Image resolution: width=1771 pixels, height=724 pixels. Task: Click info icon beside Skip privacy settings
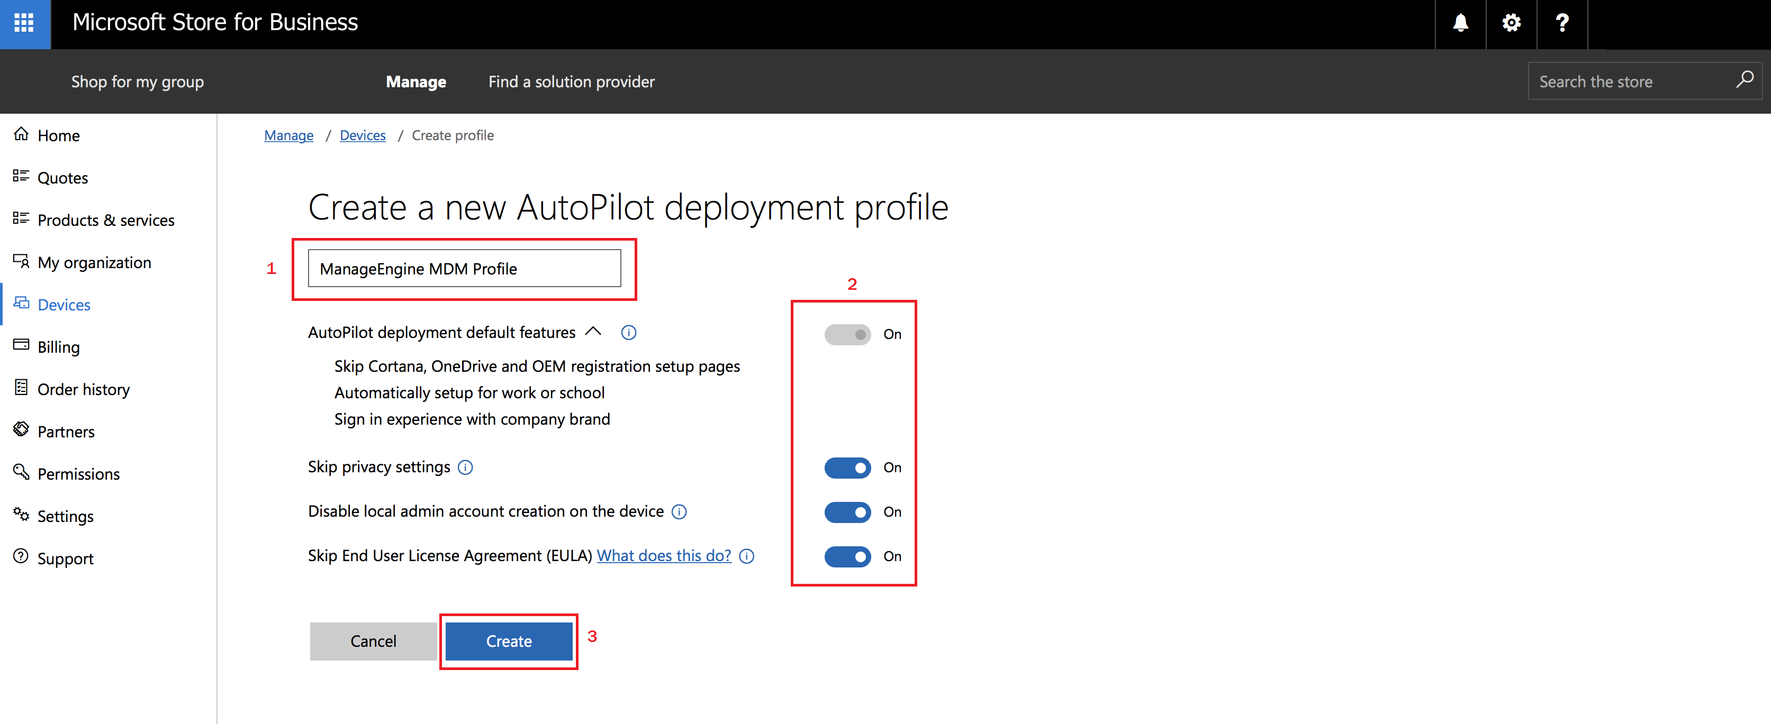point(465,468)
